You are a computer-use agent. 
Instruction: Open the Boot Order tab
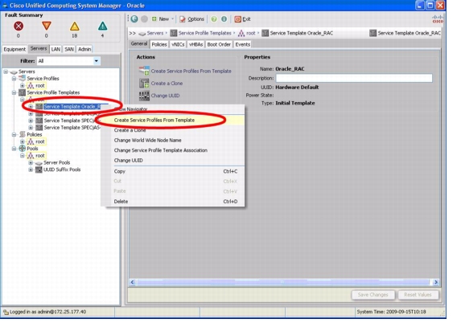[x=219, y=45]
